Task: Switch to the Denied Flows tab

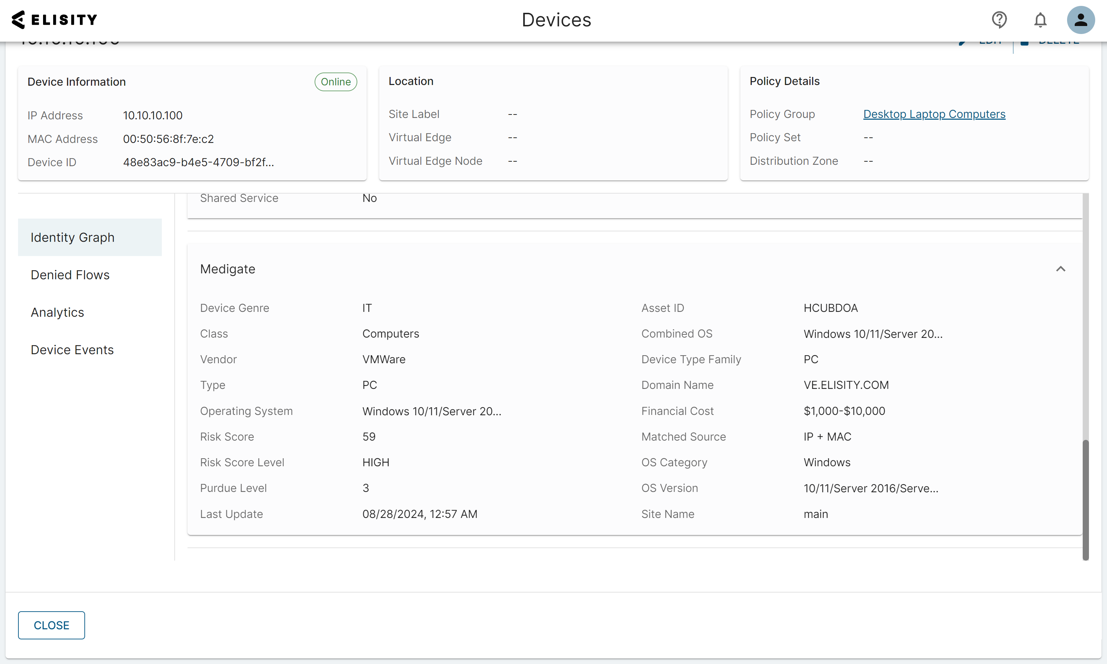Action: [70, 275]
